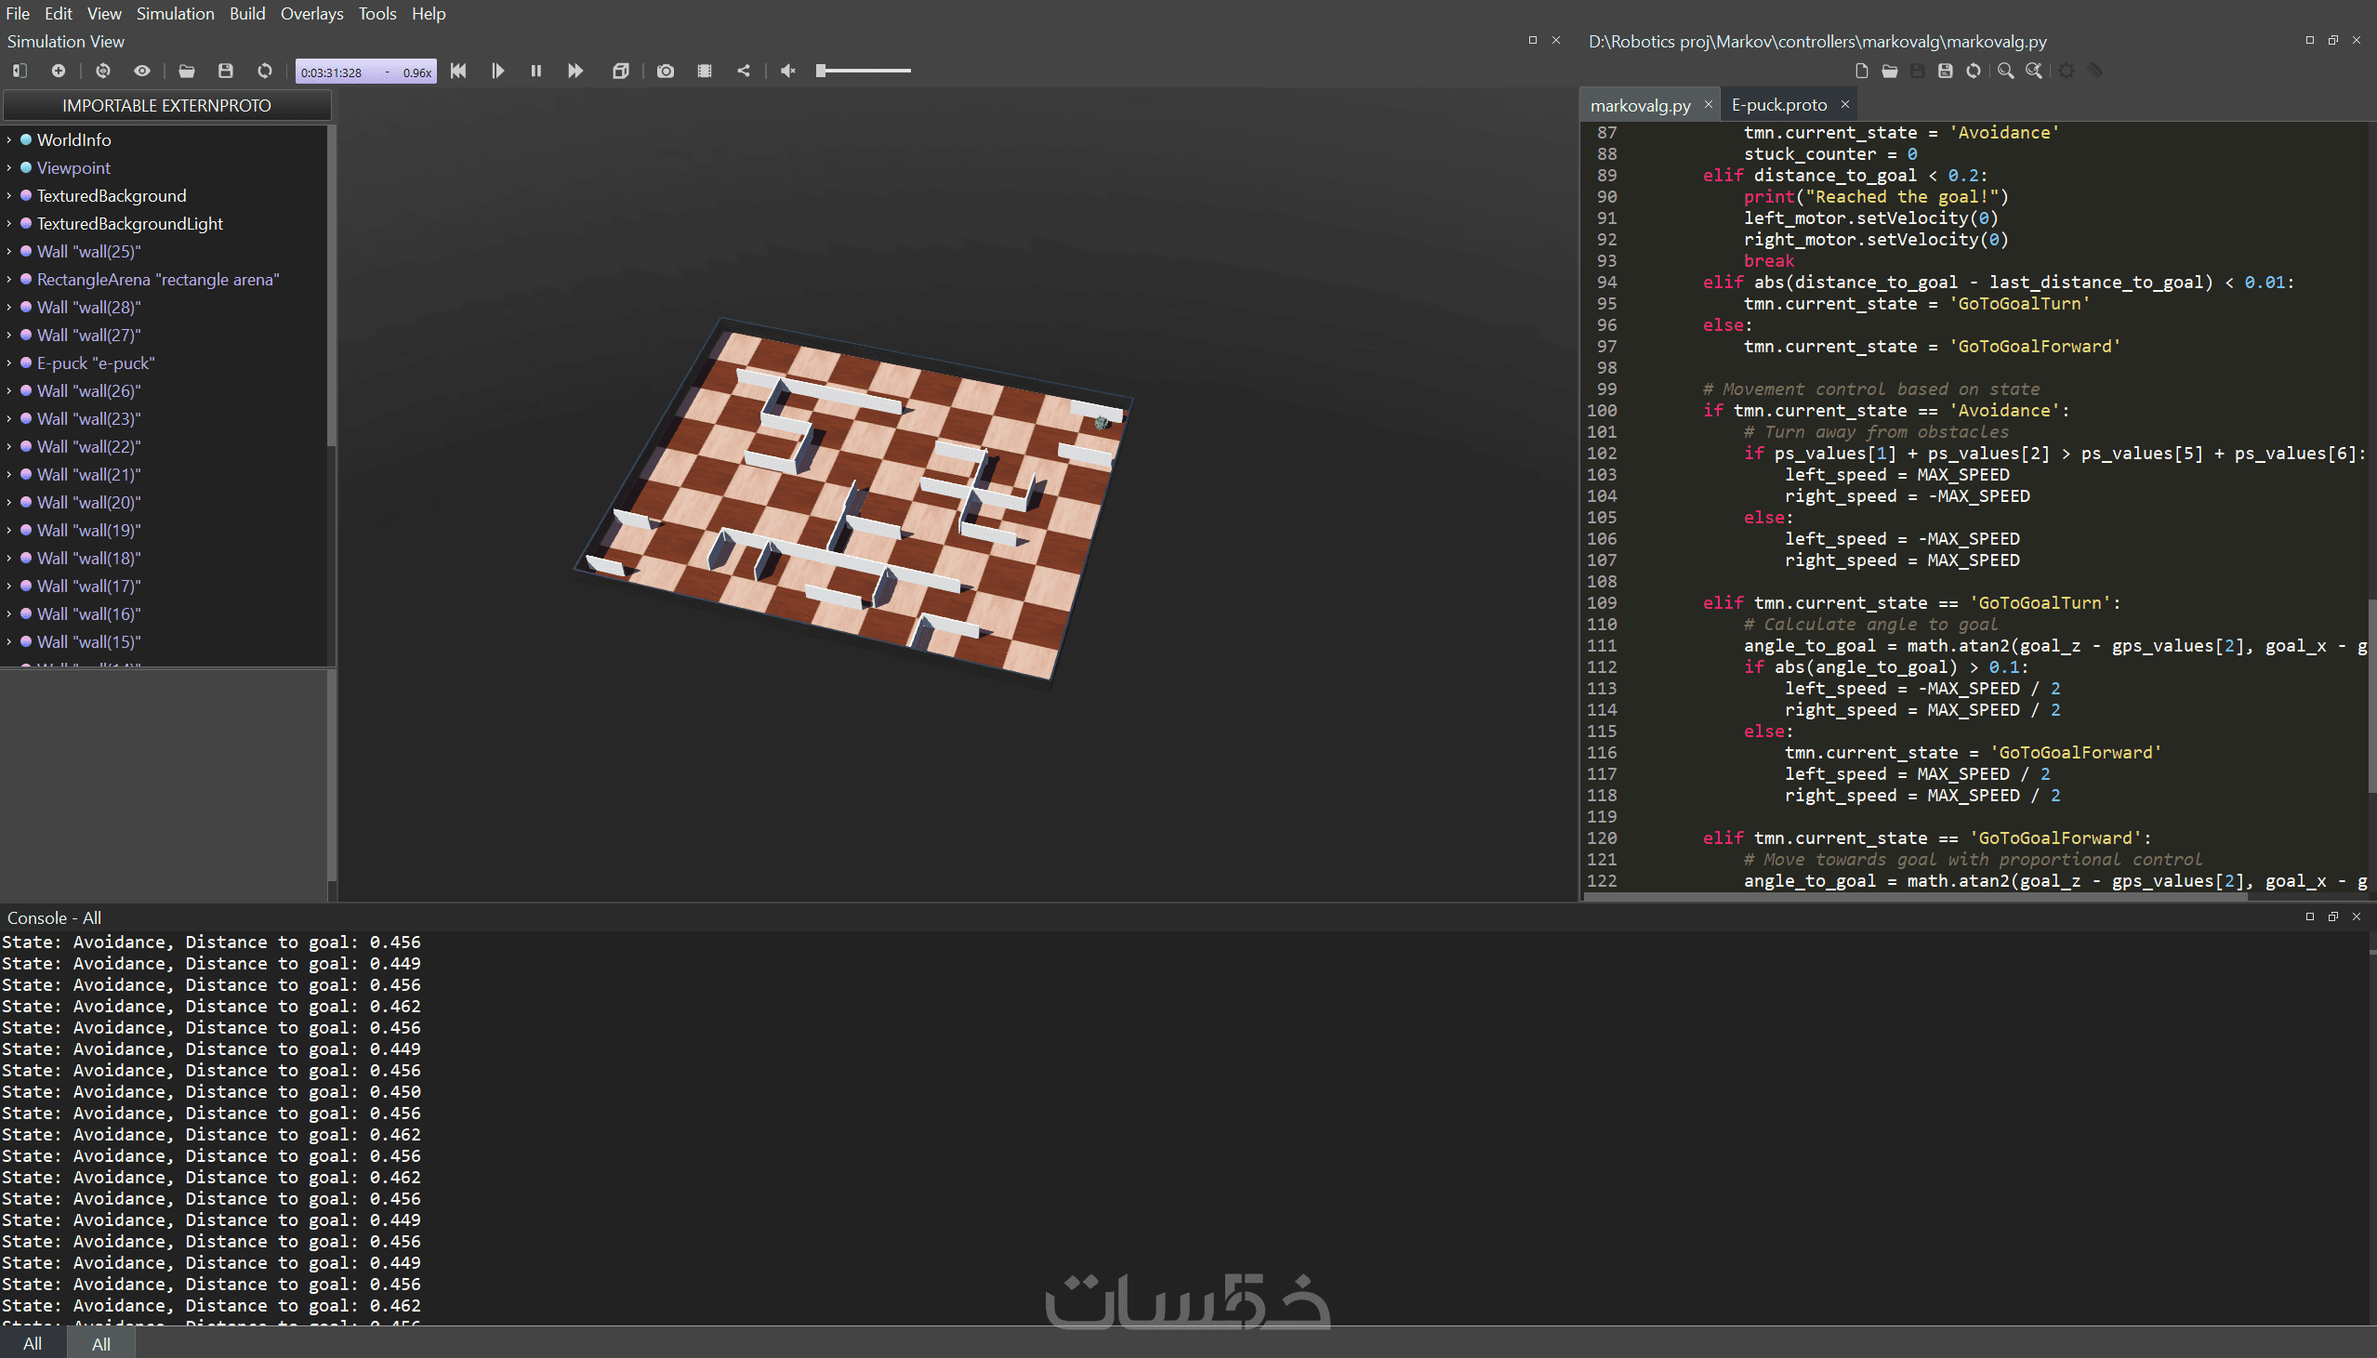This screenshot has height=1358, width=2377.
Task: Switch to the E-puck.proto tab
Action: click(x=1778, y=105)
